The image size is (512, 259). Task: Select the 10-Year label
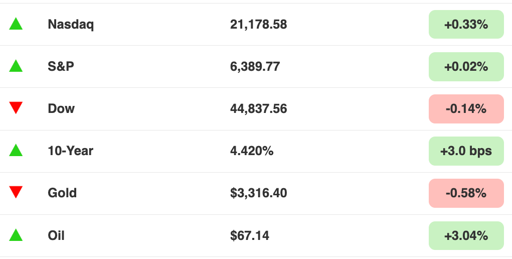tap(71, 151)
